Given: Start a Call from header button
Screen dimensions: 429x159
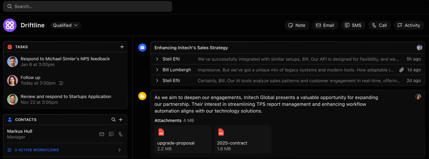Looking at the screenshot, I should [379, 25].
